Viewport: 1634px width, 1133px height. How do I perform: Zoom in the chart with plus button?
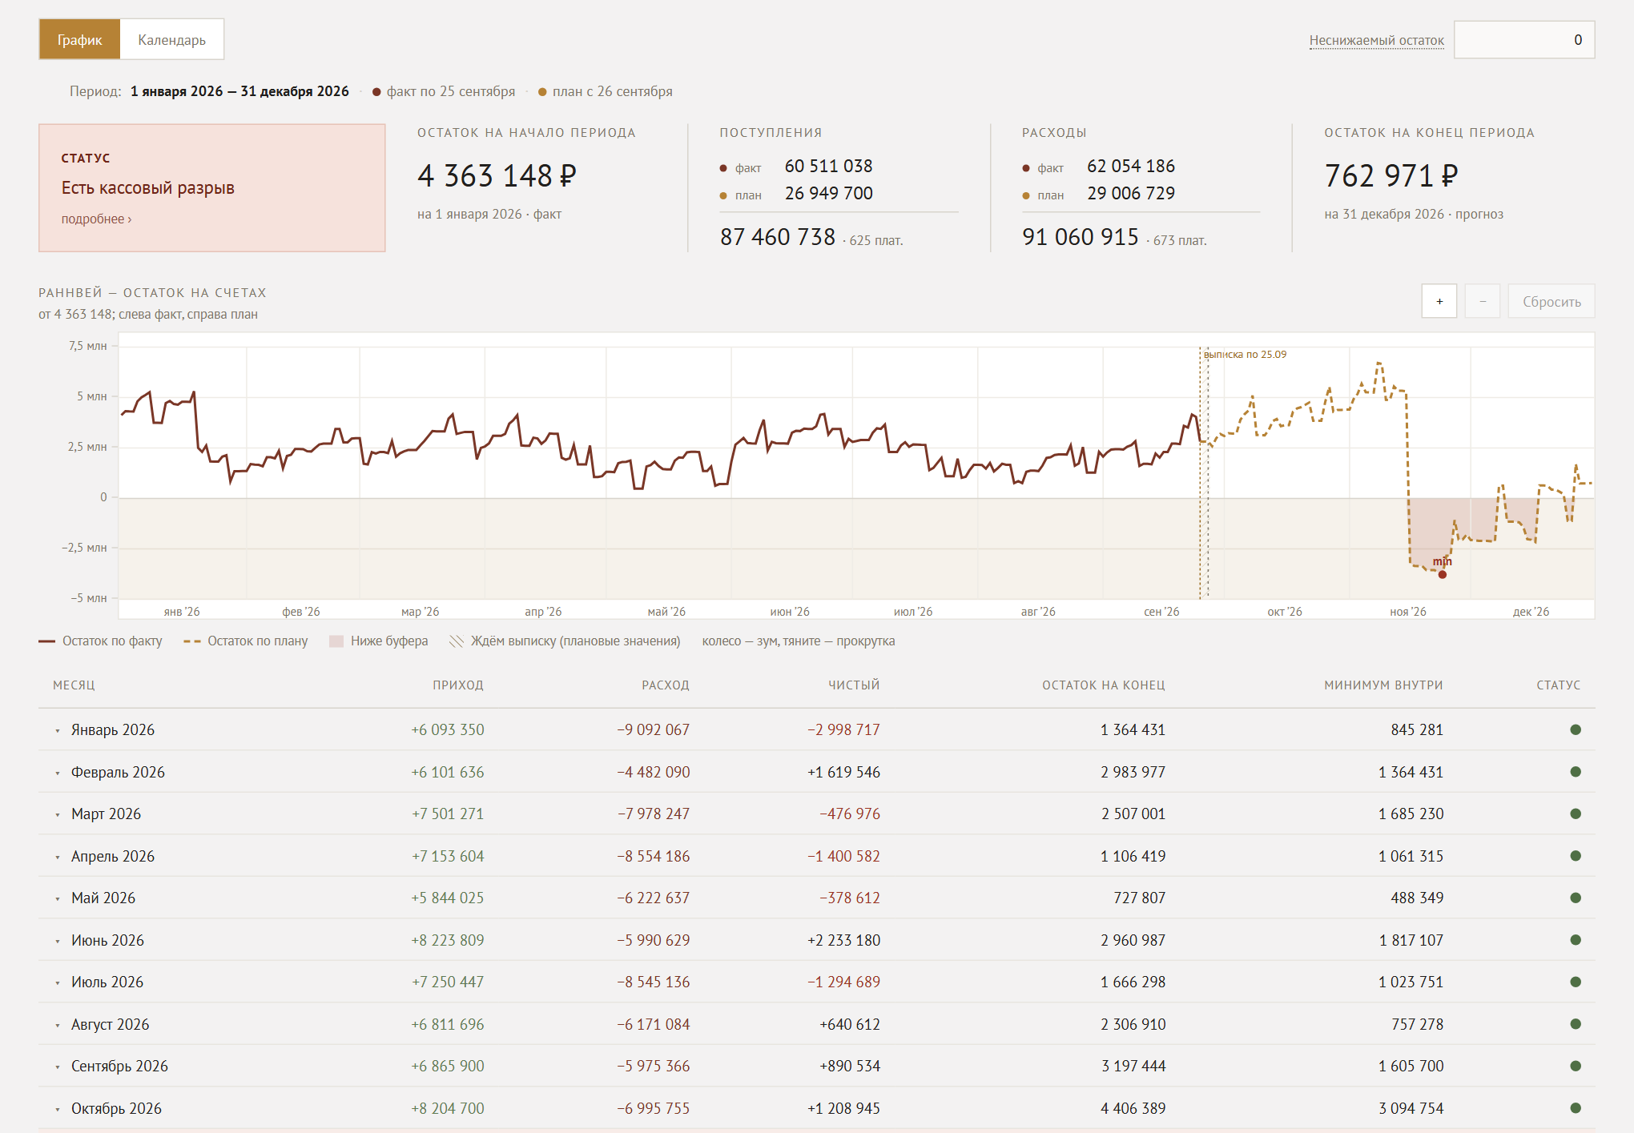coord(1439,301)
